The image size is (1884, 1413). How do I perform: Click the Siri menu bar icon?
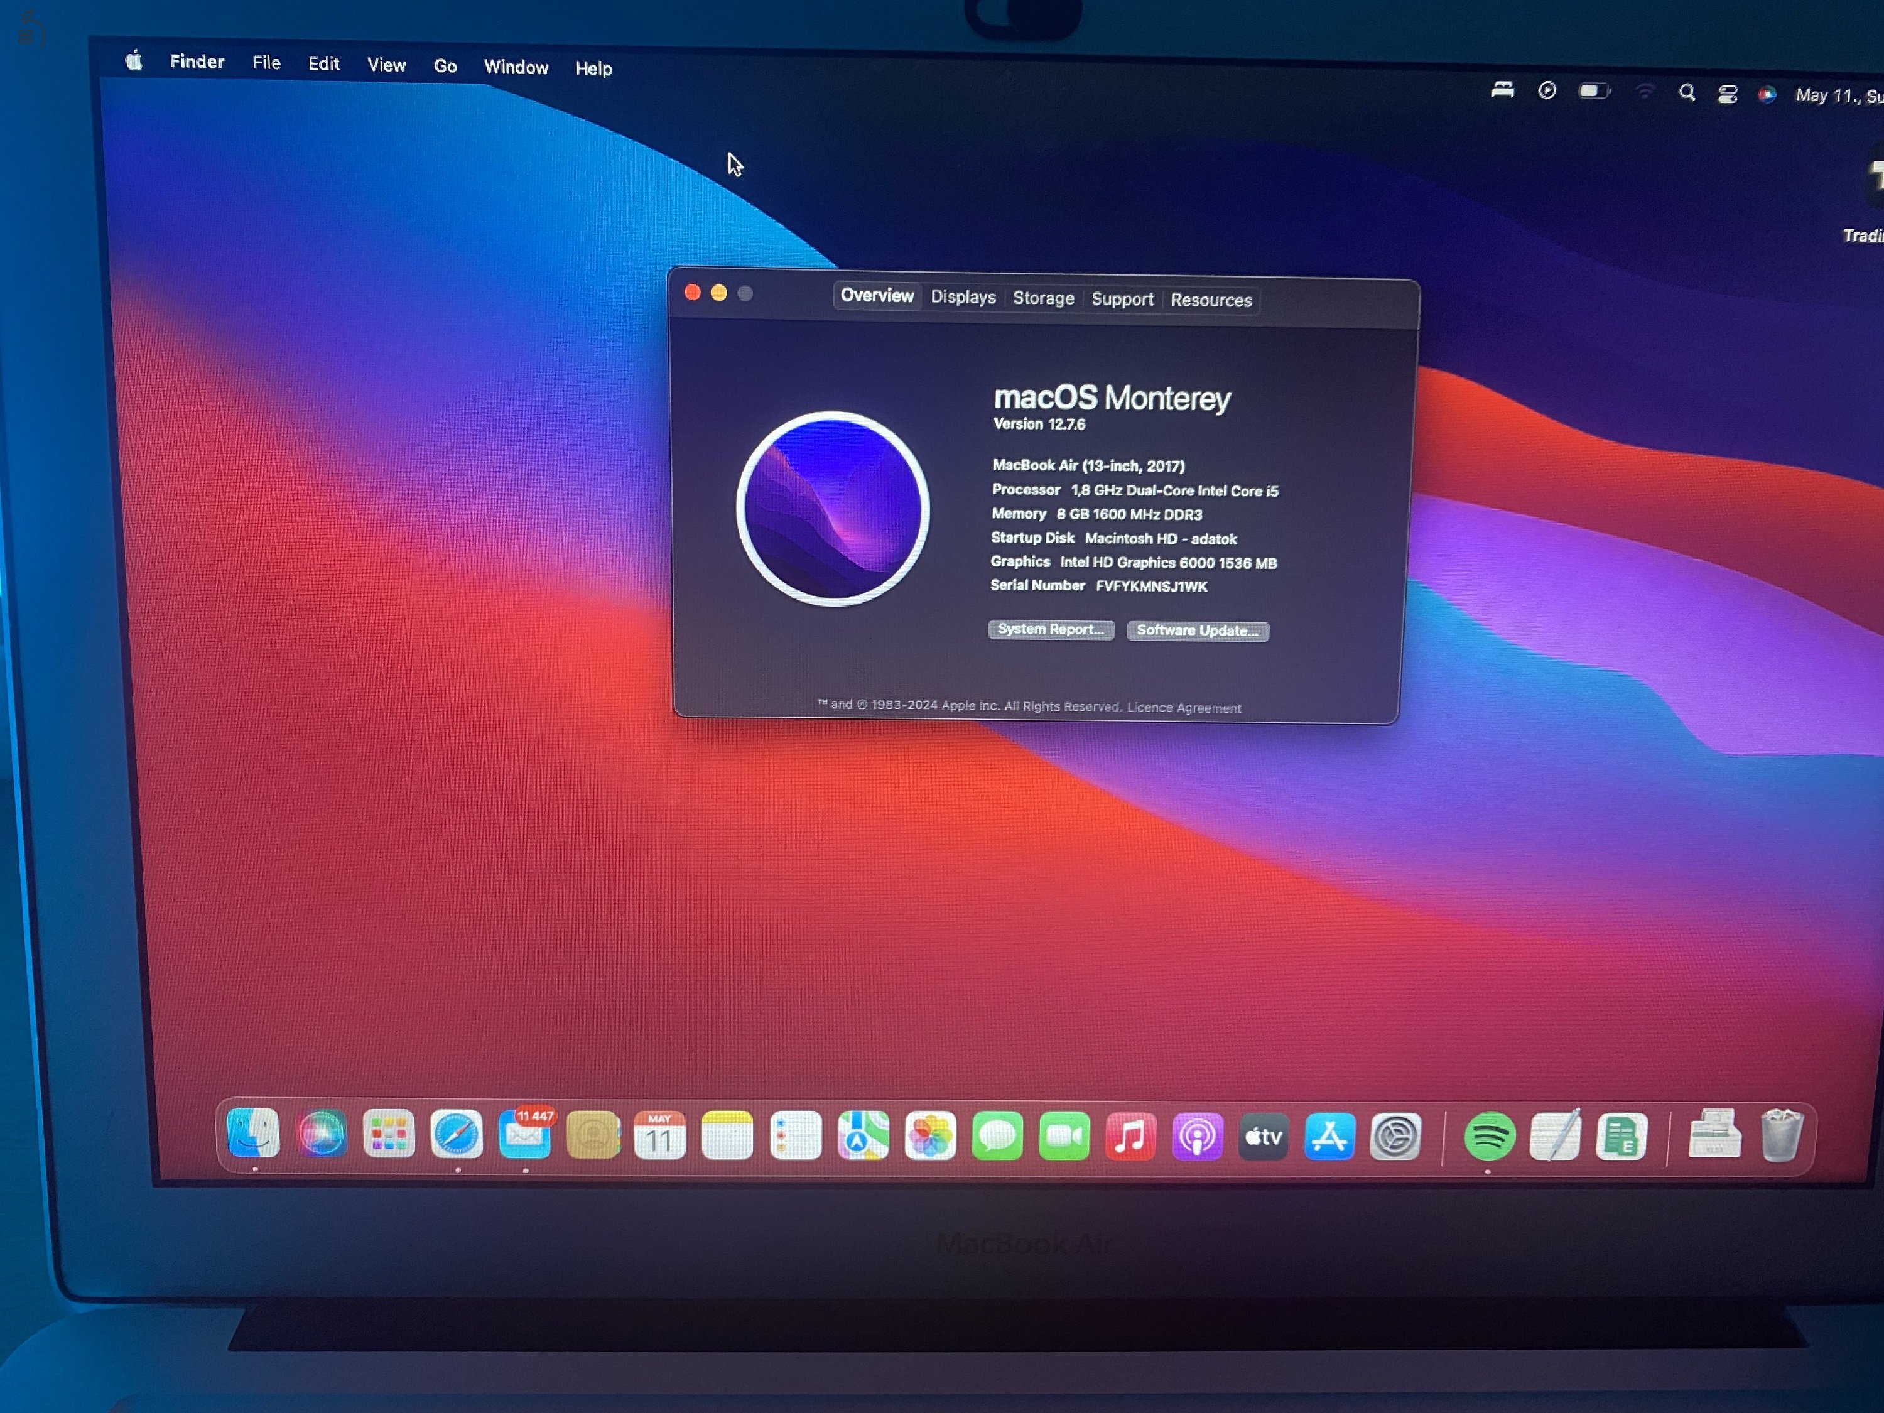tap(1767, 95)
